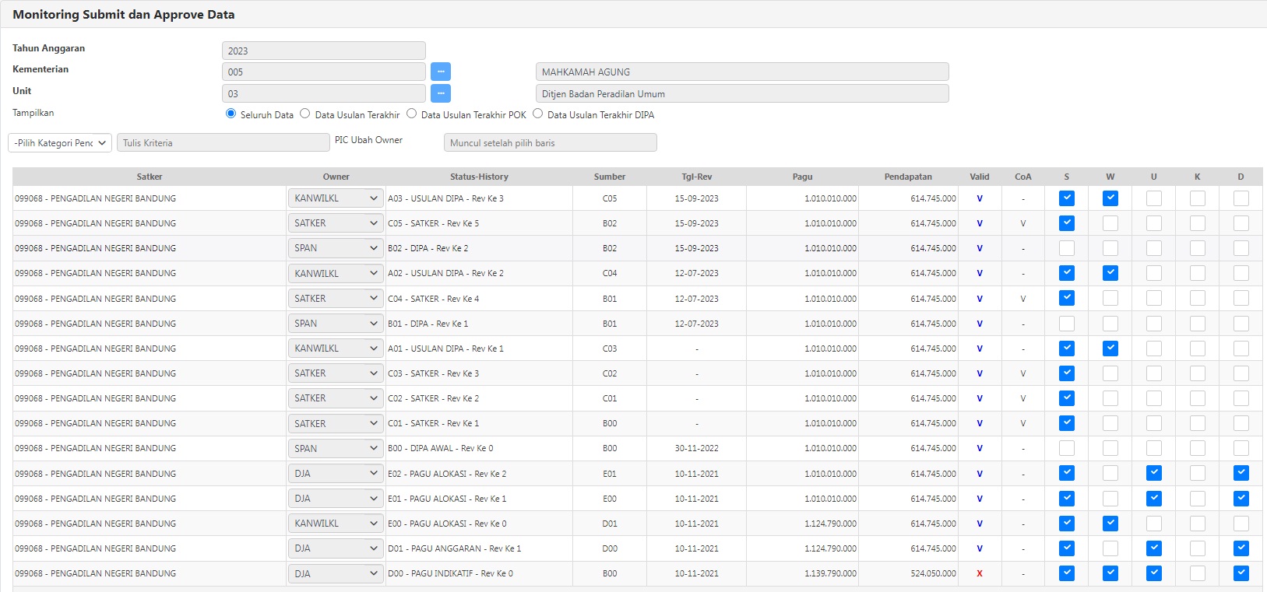Select the Seluruh Data radio option
1267x592 pixels.
(x=231, y=114)
